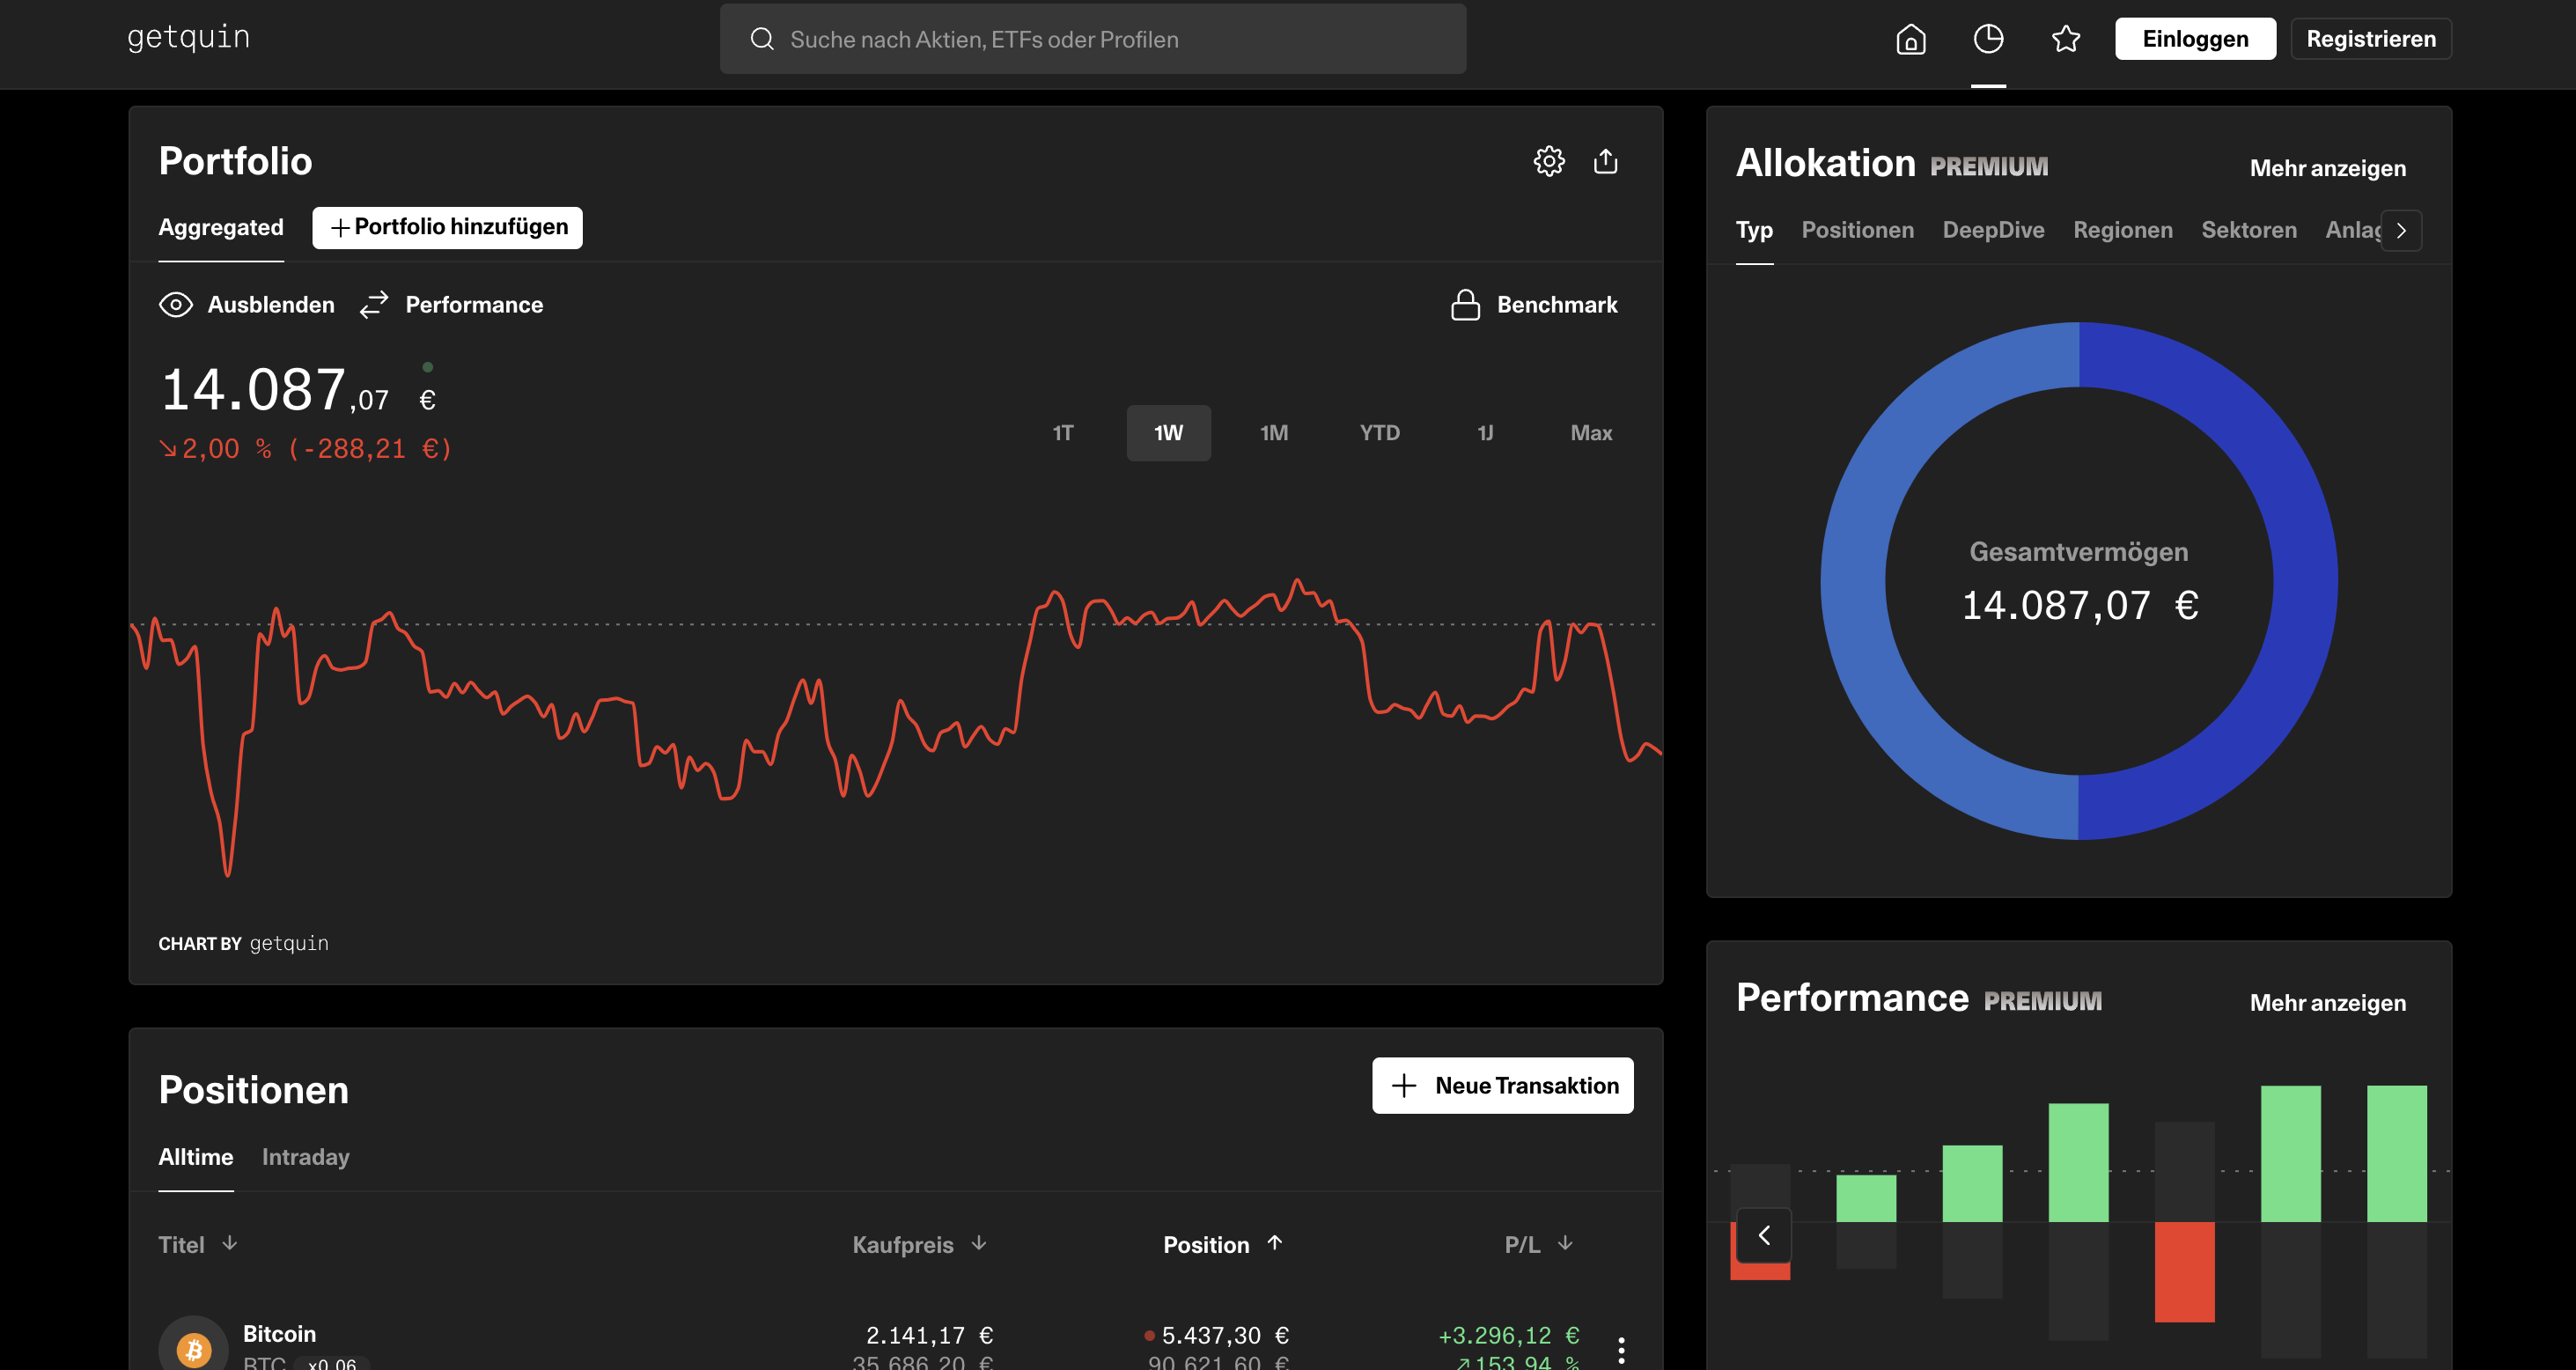Sort positions by Kaufpreis
Image resolution: width=2576 pixels, height=1370 pixels.
[919, 1244]
